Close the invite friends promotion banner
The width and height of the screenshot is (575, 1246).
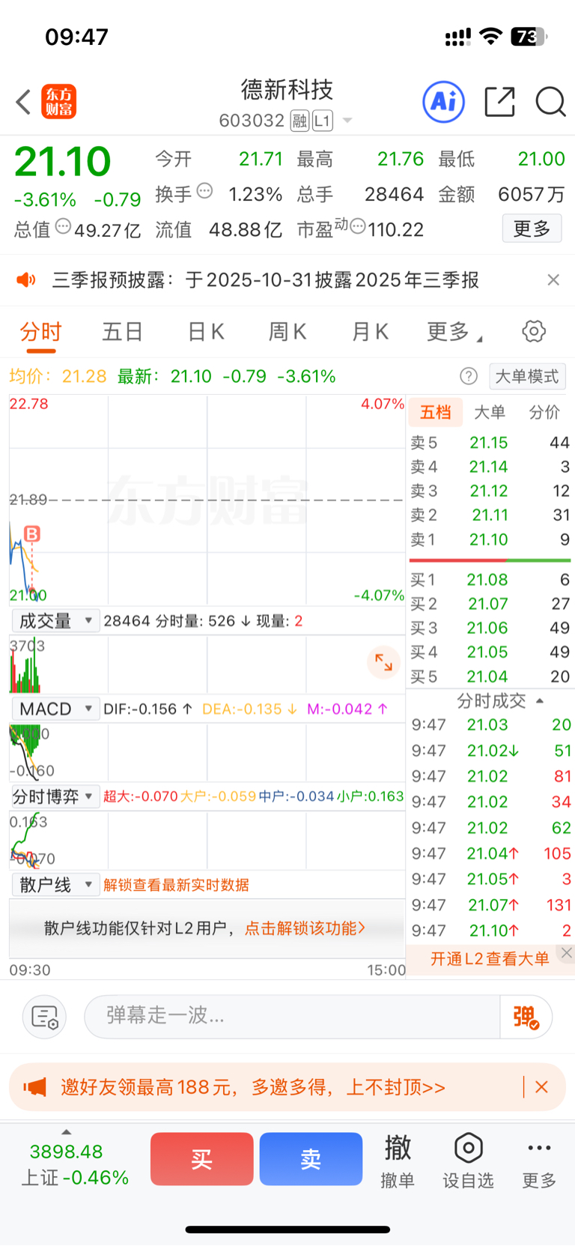541,1087
